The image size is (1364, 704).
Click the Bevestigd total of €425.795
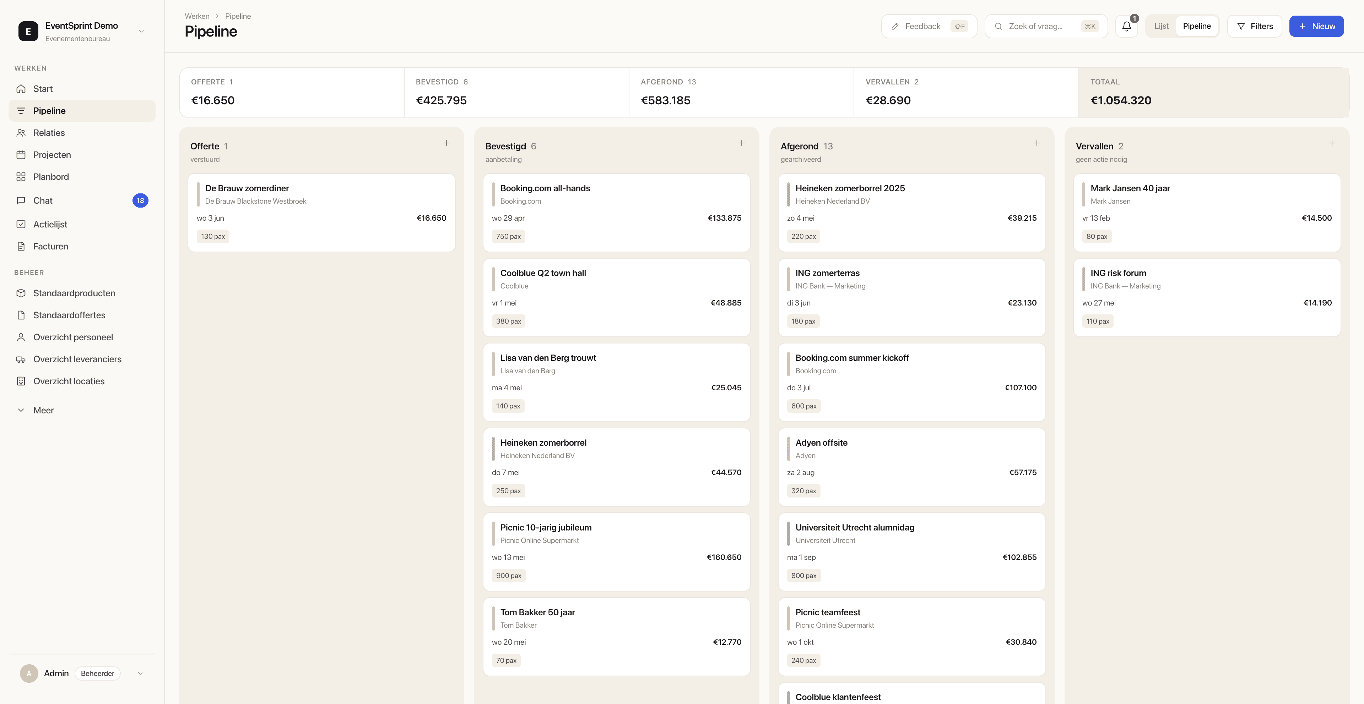[x=442, y=100]
